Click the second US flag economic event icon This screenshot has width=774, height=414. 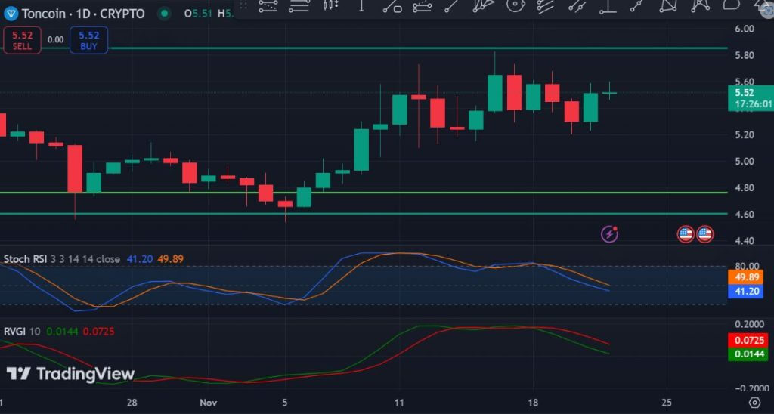(x=704, y=234)
